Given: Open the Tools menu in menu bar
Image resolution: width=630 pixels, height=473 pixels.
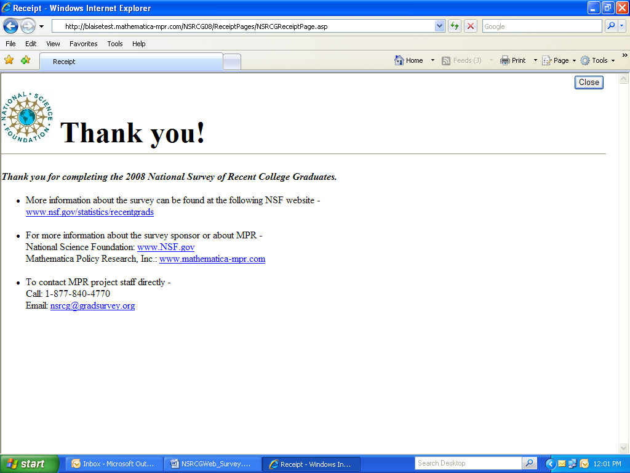Looking at the screenshot, I should coord(115,44).
